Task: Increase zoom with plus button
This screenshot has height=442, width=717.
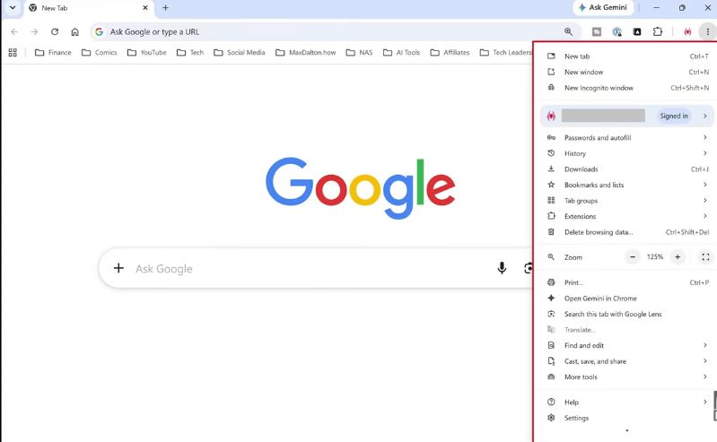Action: coord(678,257)
